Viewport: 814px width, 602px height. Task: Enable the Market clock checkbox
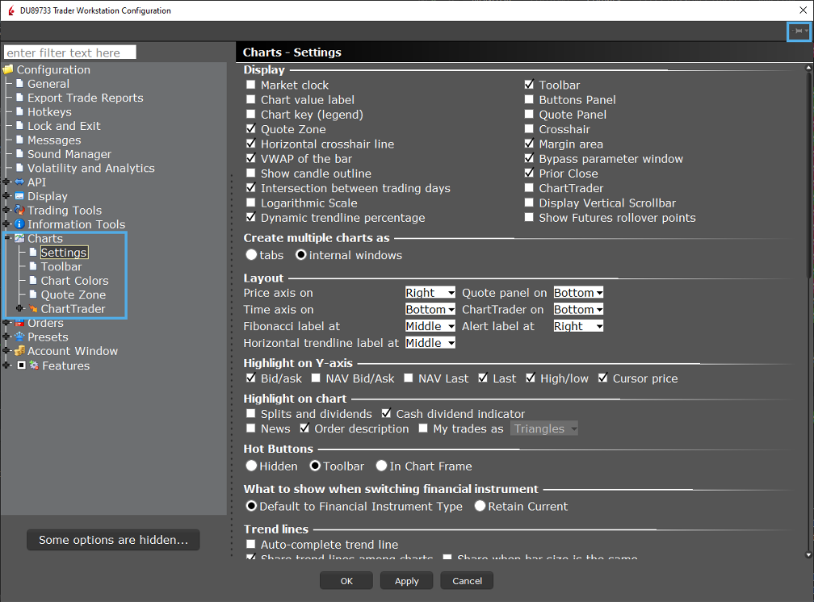click(x=251, y=85)
